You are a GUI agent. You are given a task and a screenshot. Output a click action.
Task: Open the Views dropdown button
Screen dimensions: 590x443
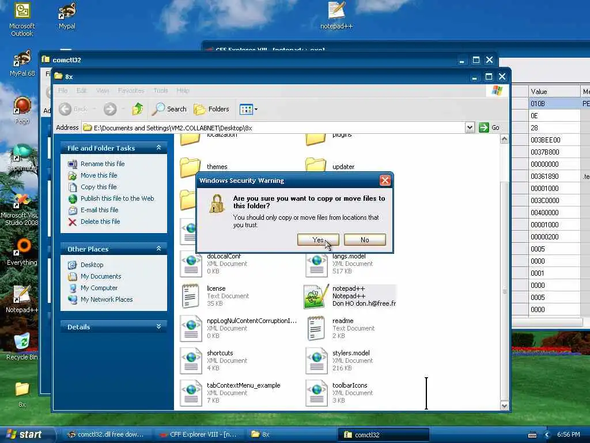coord(249,109)
